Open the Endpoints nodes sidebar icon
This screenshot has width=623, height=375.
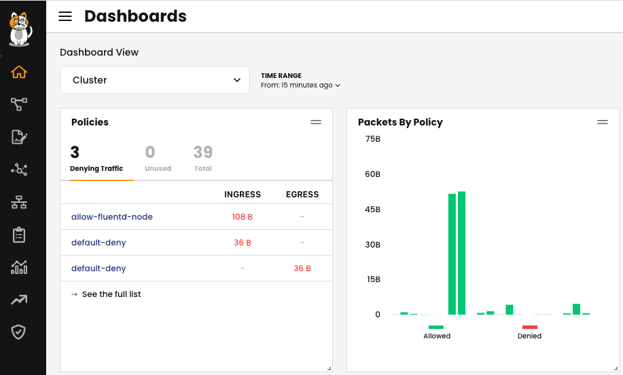tap(18, 170)
